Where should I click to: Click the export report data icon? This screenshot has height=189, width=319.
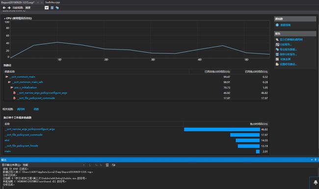point(277,50)
